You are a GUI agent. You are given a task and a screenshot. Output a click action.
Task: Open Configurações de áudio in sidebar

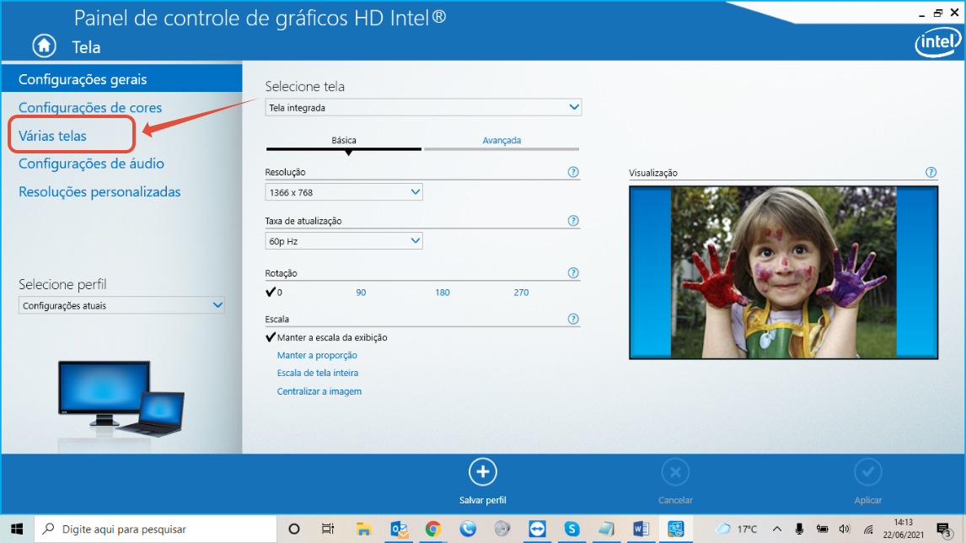(91, 164)
